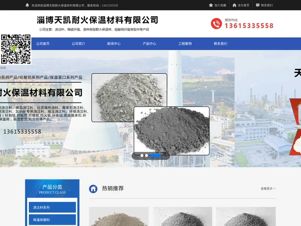Open third hot-sale product thumbnail

(246, 216)
